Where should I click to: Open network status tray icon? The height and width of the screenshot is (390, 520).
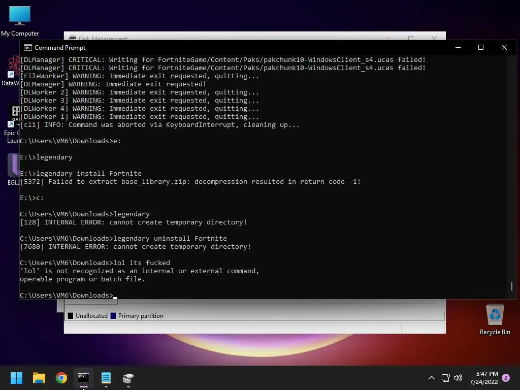445,378
